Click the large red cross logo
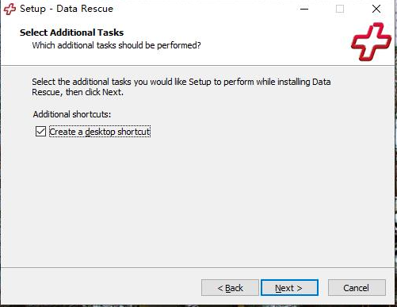 [371, 41]
